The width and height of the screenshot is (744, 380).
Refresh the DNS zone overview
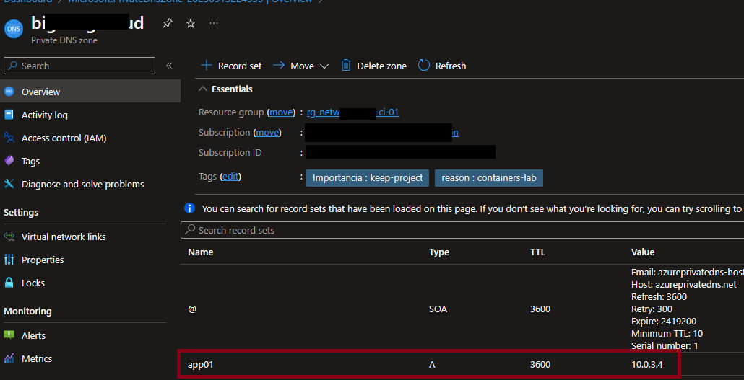[442, 66]
